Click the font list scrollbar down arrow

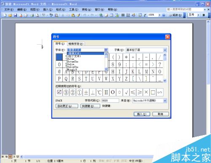tap(106, 69)
